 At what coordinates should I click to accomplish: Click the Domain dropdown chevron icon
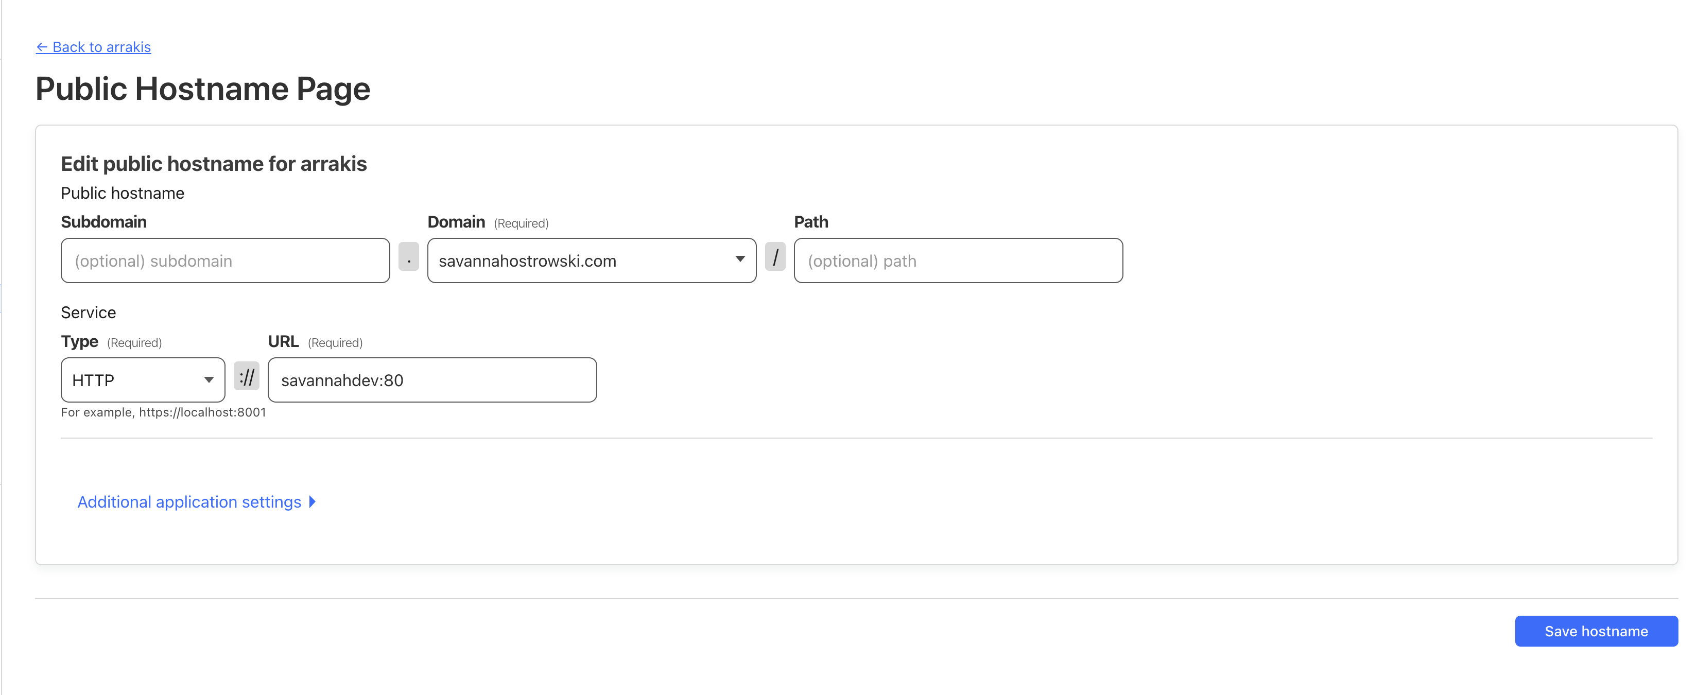(x=739, y=260)
